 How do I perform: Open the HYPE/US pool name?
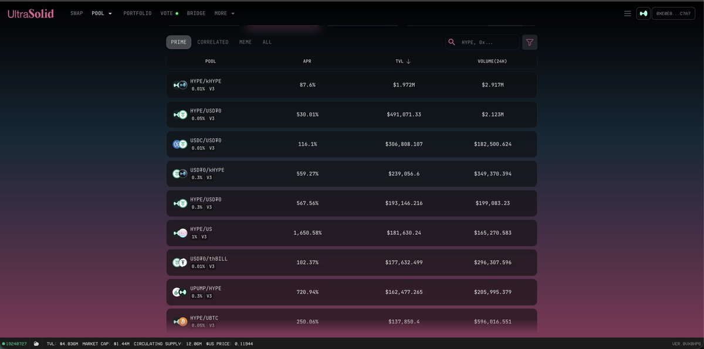point(201,229)
